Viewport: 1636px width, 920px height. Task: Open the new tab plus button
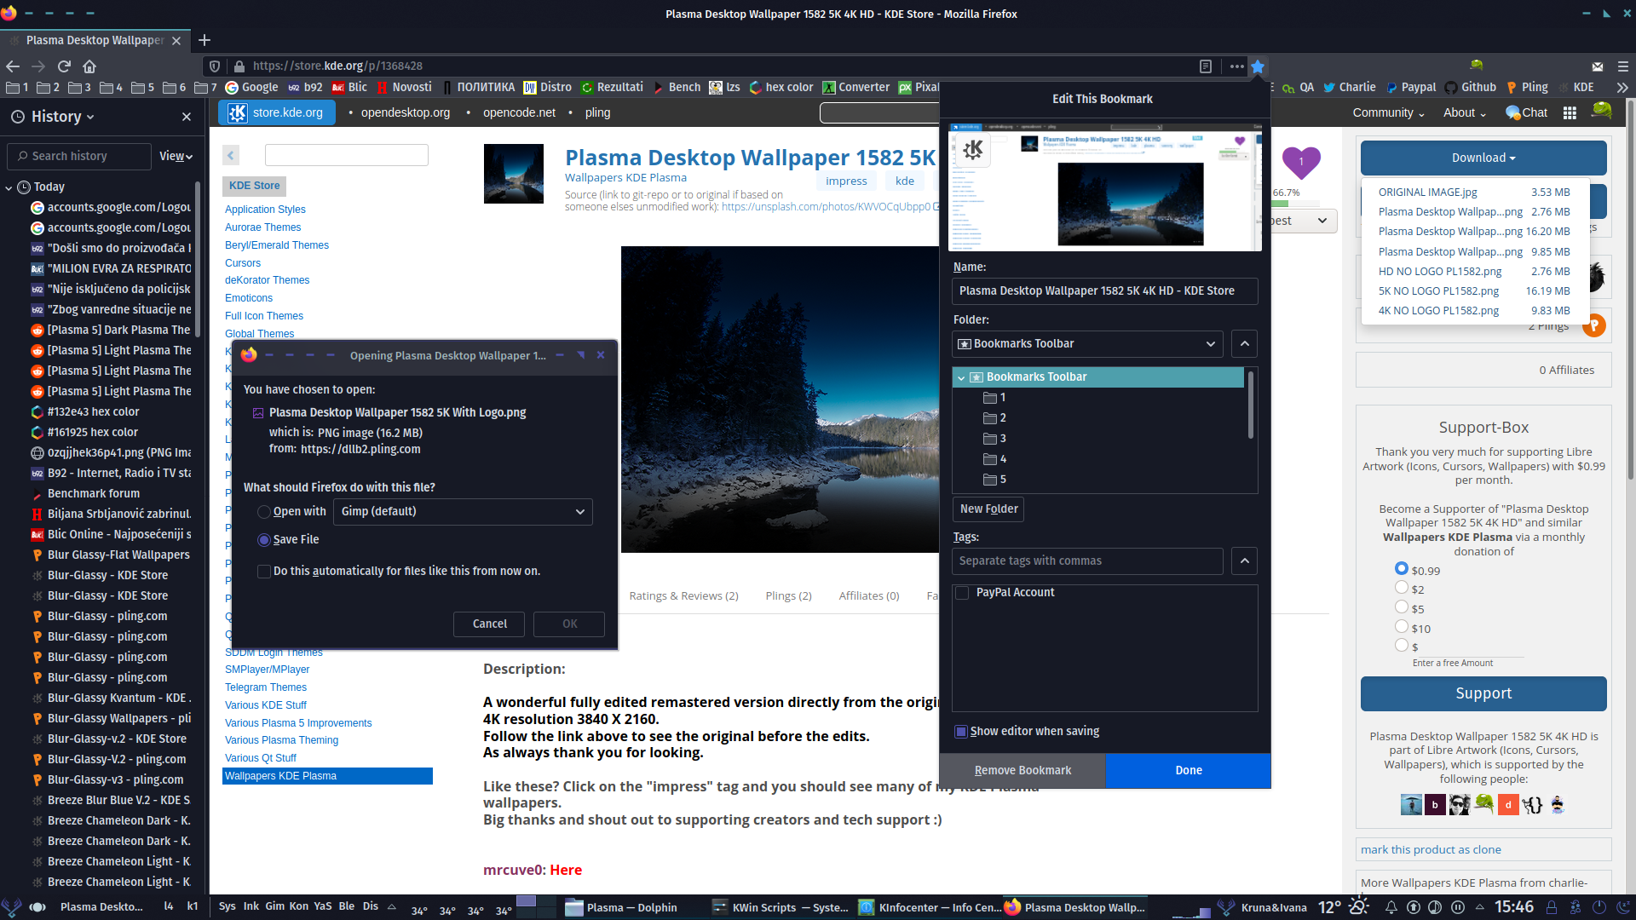click(204, 40)
